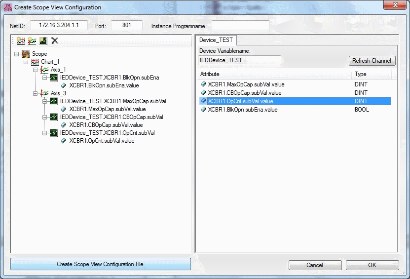Select IEDDevice_TEST.XCBR1.CBOpCap.subVal tree label
This screenshot has height=279, width=410.
pyautogui.click(x=112, y=117)
